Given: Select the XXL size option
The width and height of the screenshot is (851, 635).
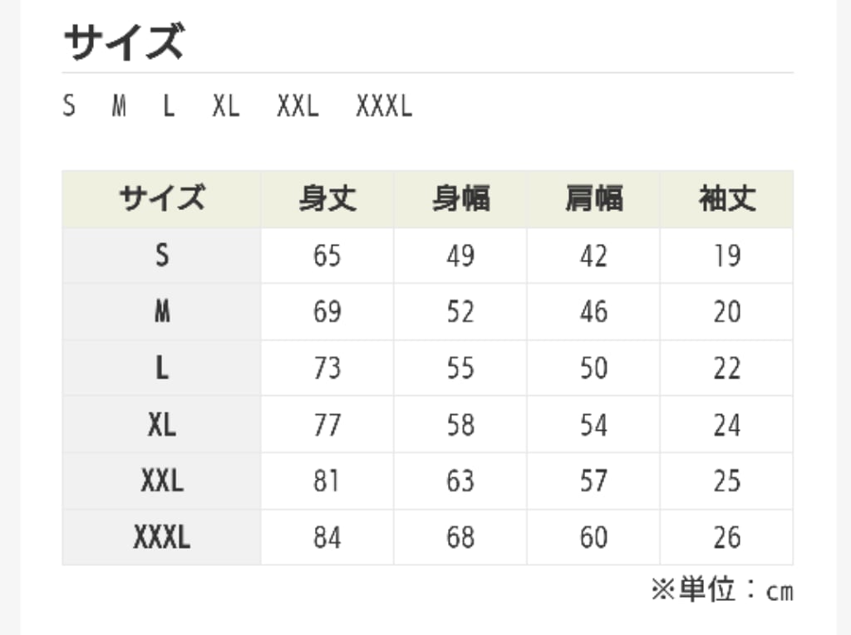Looking at the screenshot, I should tap(298, 105).
